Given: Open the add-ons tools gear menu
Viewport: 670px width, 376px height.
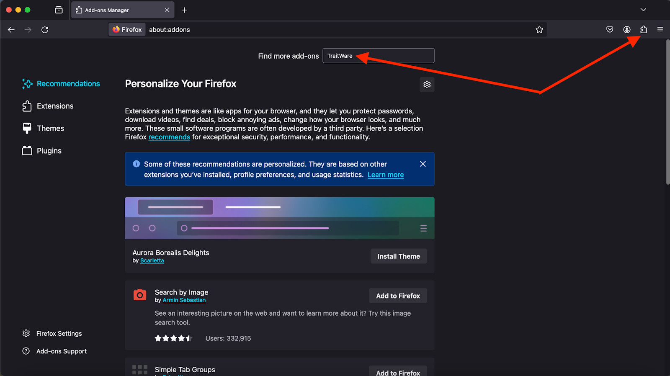Looking at the screenshot, I should click(427, 85).
